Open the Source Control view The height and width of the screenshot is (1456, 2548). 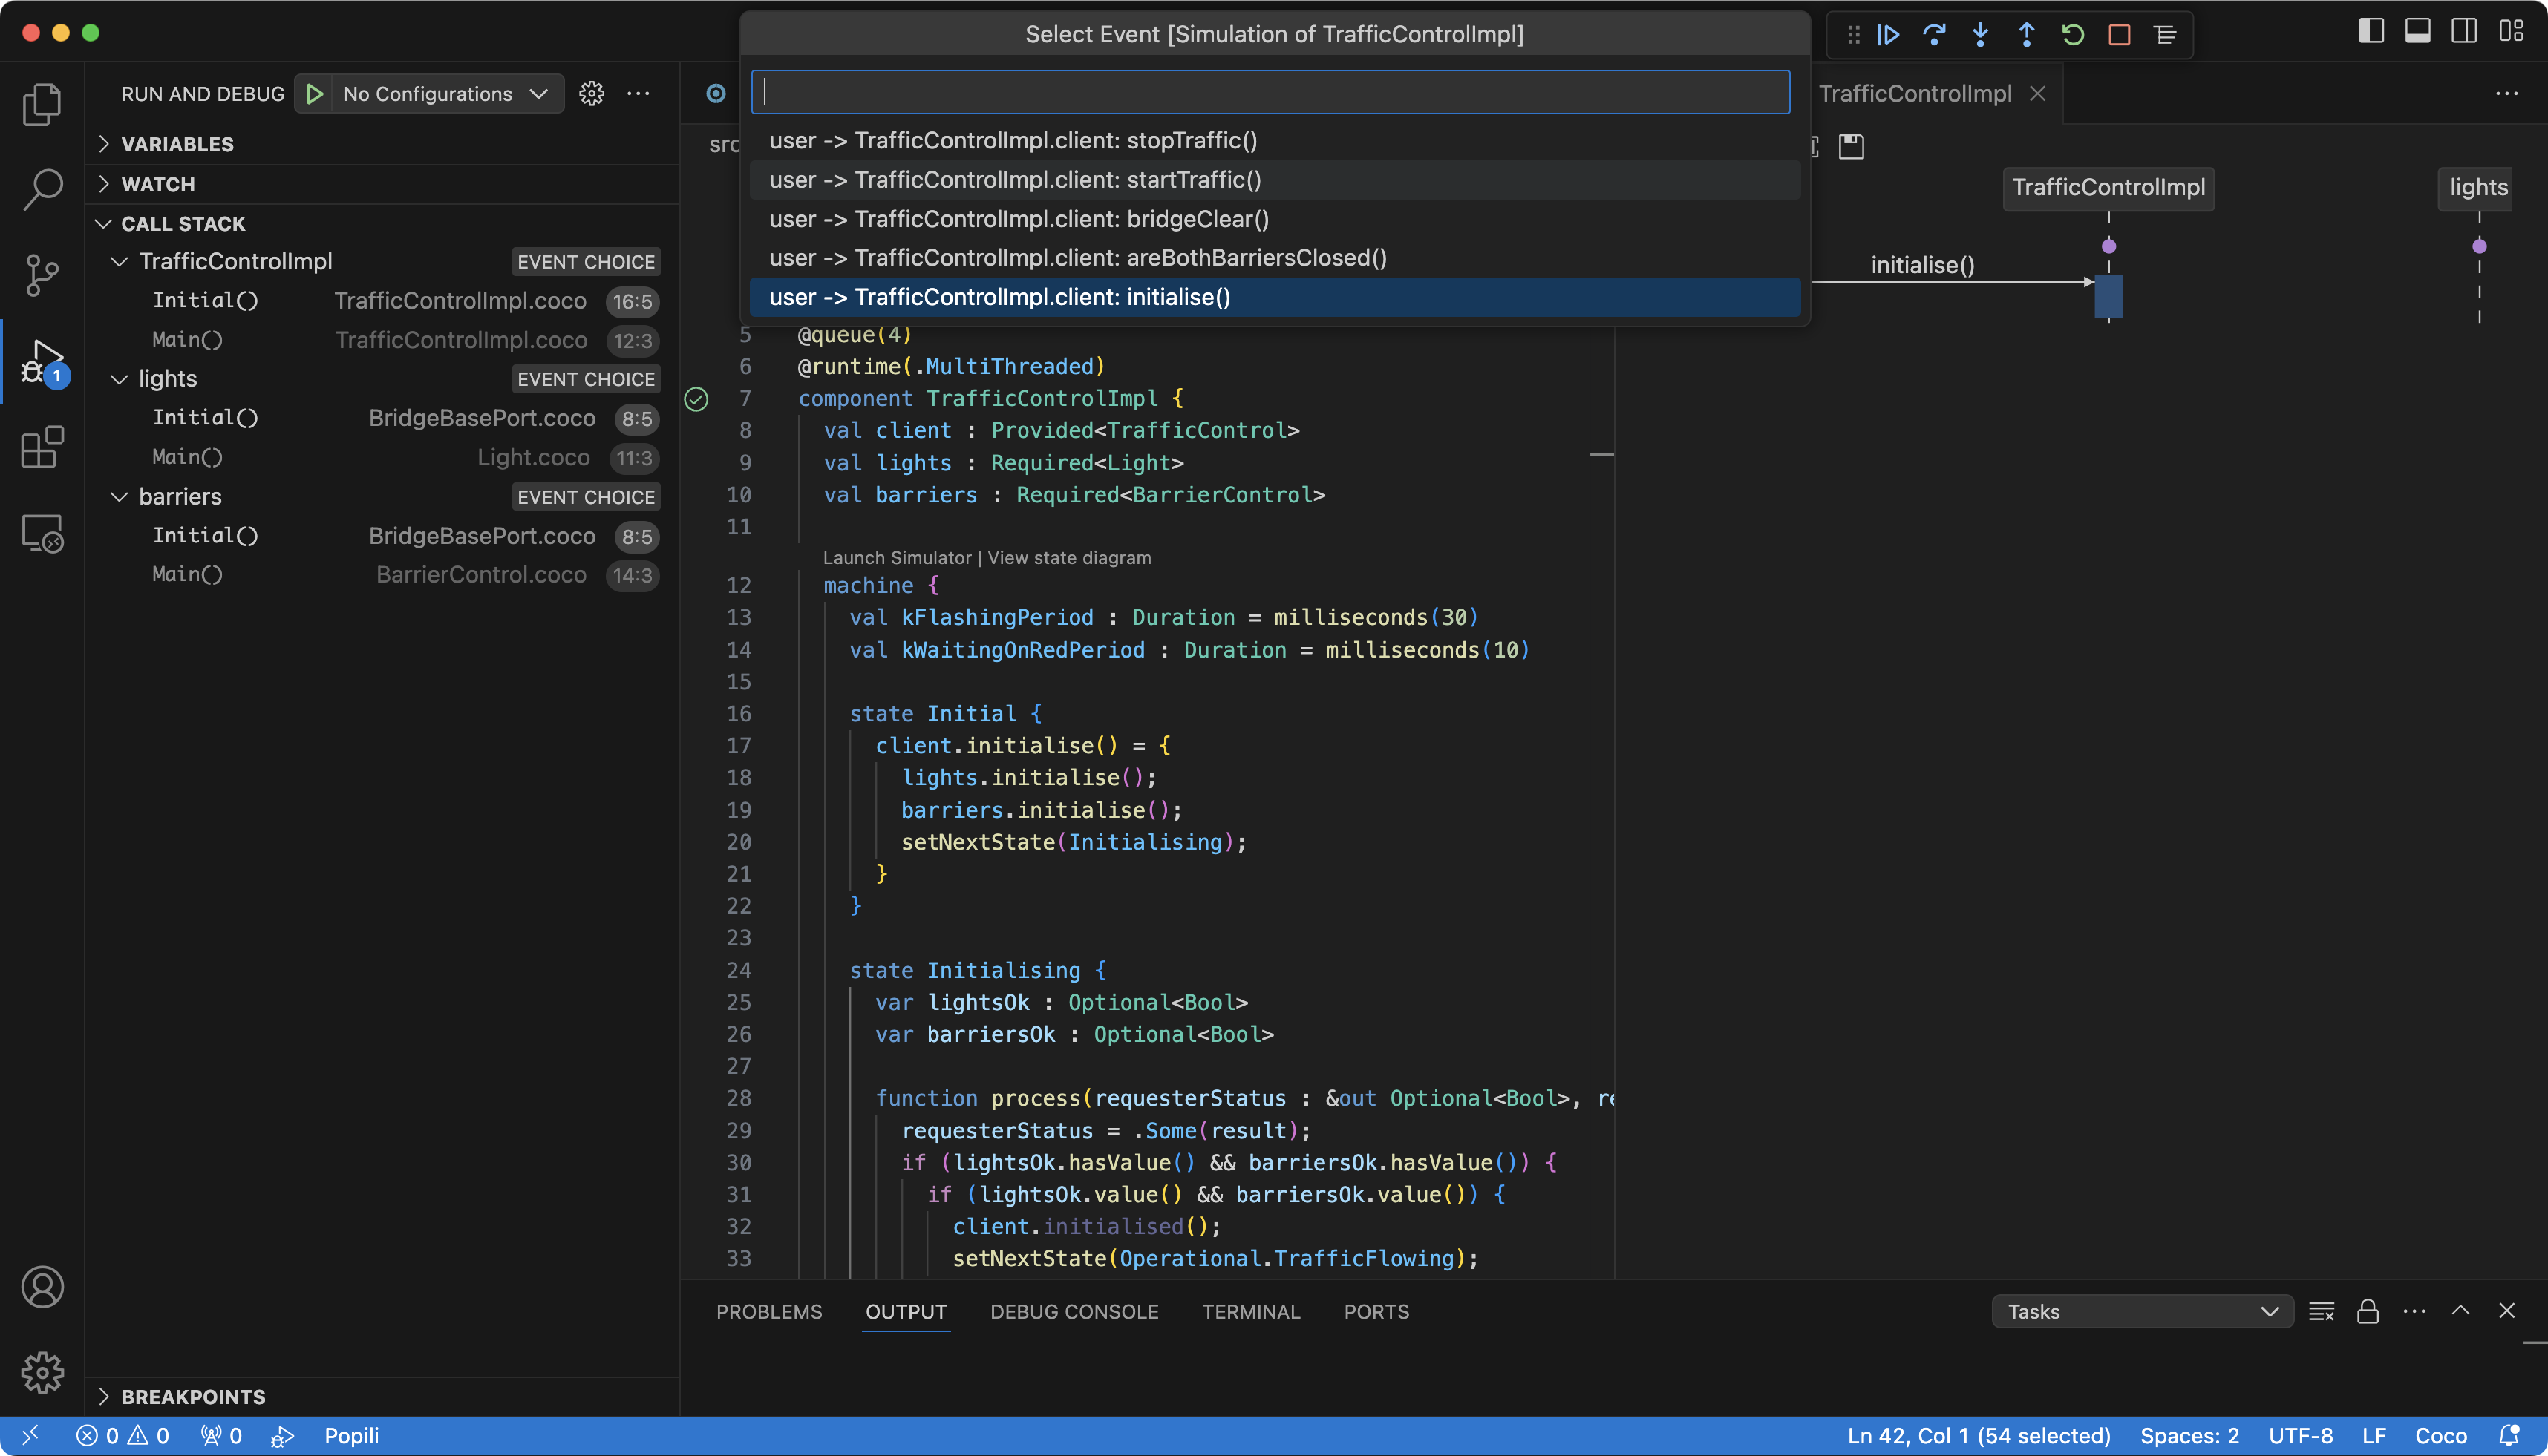pos(42,275)
